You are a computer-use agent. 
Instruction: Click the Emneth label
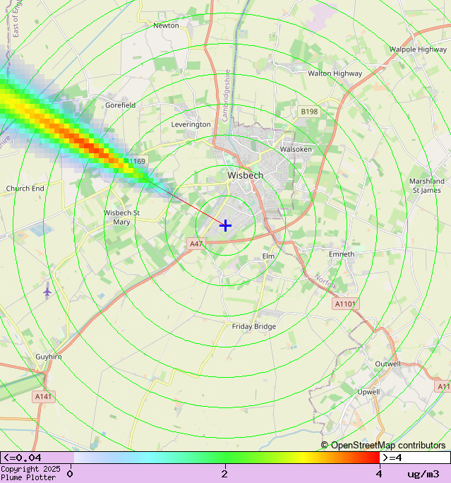click(342, 254)
